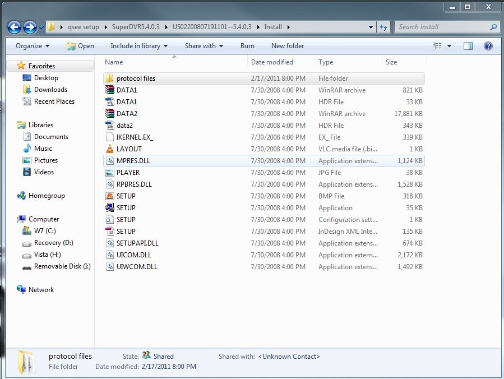Open the Include in library menu
Screen dimensions: 504x379
[x=139, y=46]
